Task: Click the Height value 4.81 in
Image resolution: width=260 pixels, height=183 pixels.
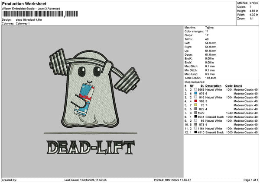Action: [x=253, y=11]
